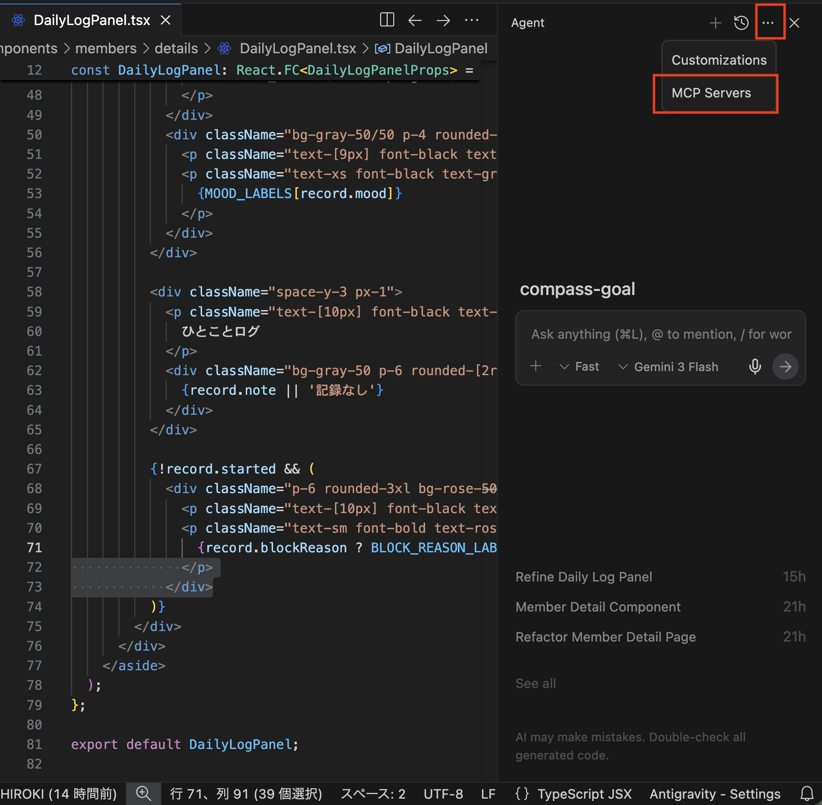Open editor more actions ellipsis menu

(472, 20)
